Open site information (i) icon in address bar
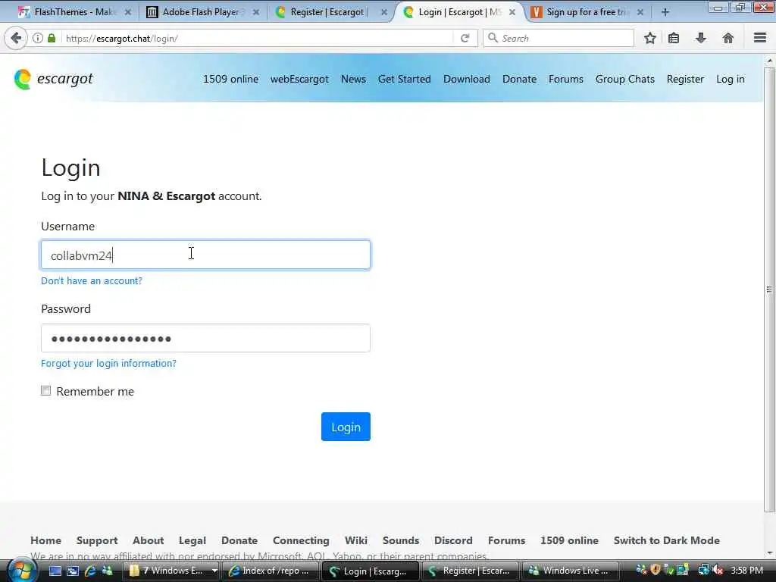The height and width of the screenshot is (582, 776). (38, 38)
